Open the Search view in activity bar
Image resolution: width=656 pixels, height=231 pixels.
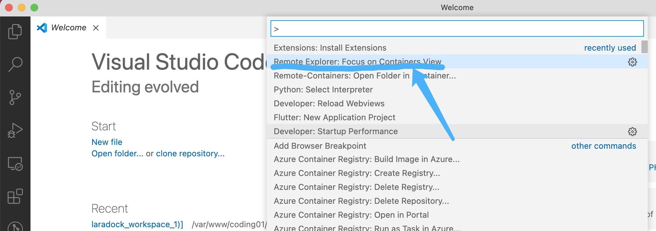pyautogui.click(x=15, y=64)
